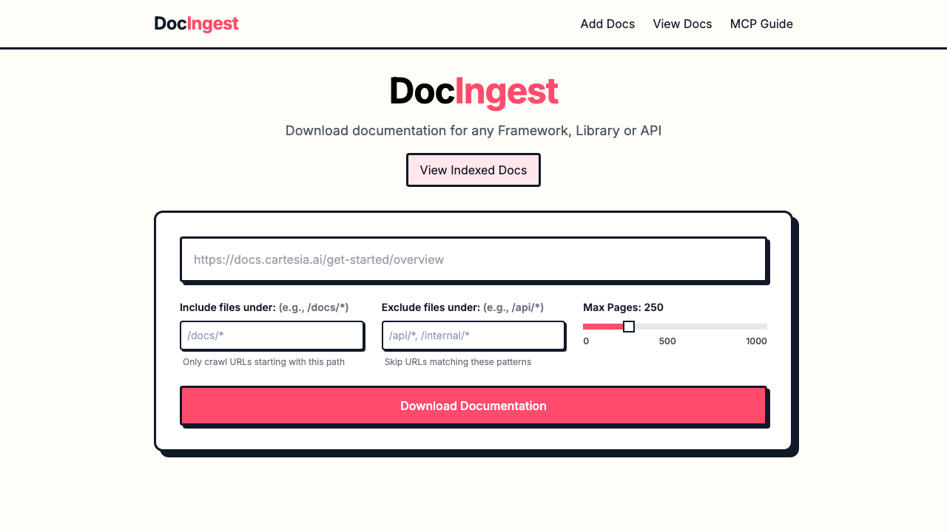Click the Exclude files under input box

click(x=473, y=335)
